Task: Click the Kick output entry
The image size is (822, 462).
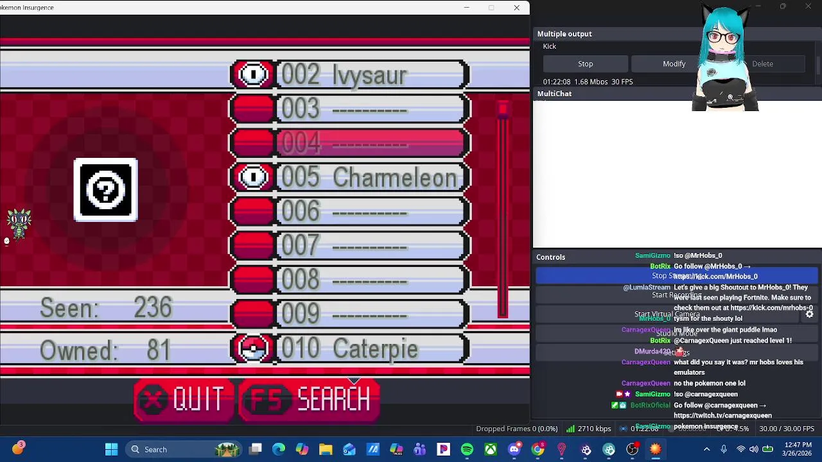Action: [x=550, y=46]
